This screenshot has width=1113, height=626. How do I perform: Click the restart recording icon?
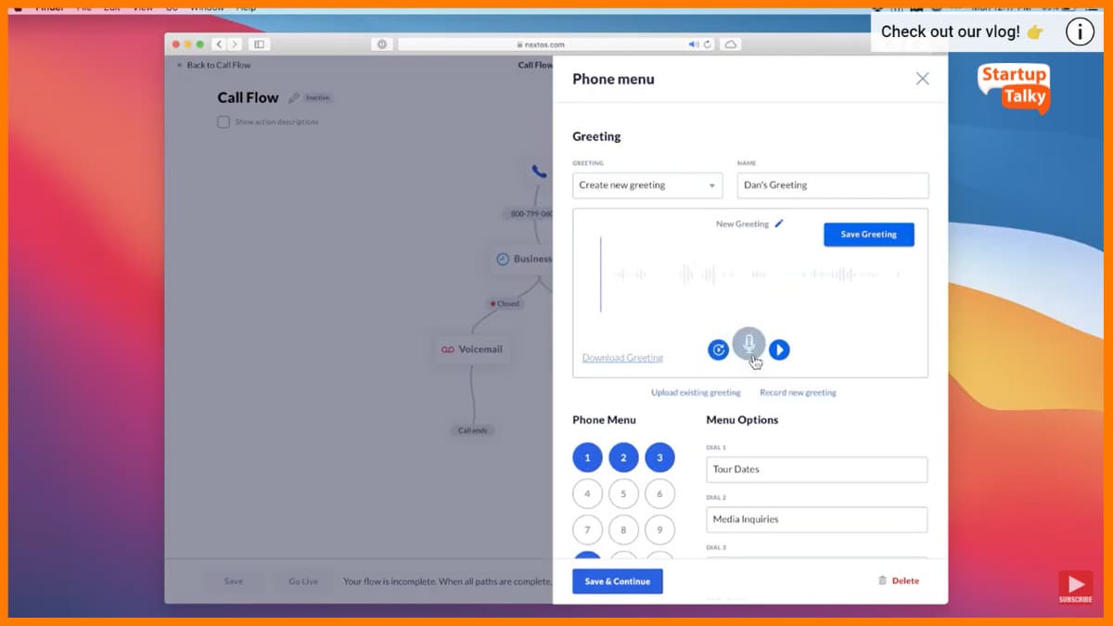(719, 350)
